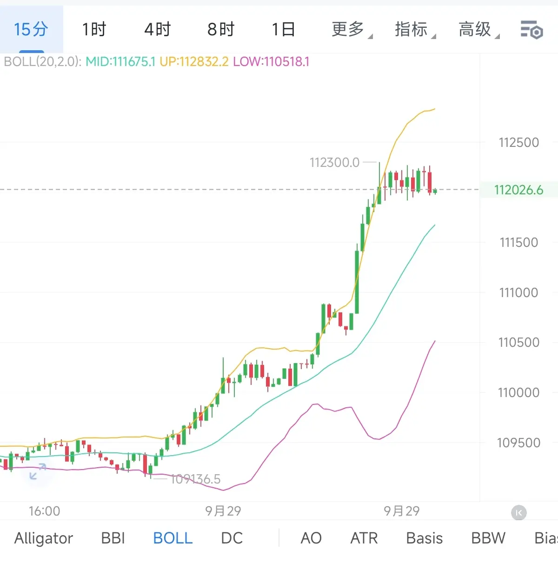Click the 109500 price axis label

coord(519,443)
